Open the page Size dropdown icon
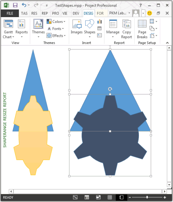The height and width of the screenshot is (202, 173). (153, 36)
